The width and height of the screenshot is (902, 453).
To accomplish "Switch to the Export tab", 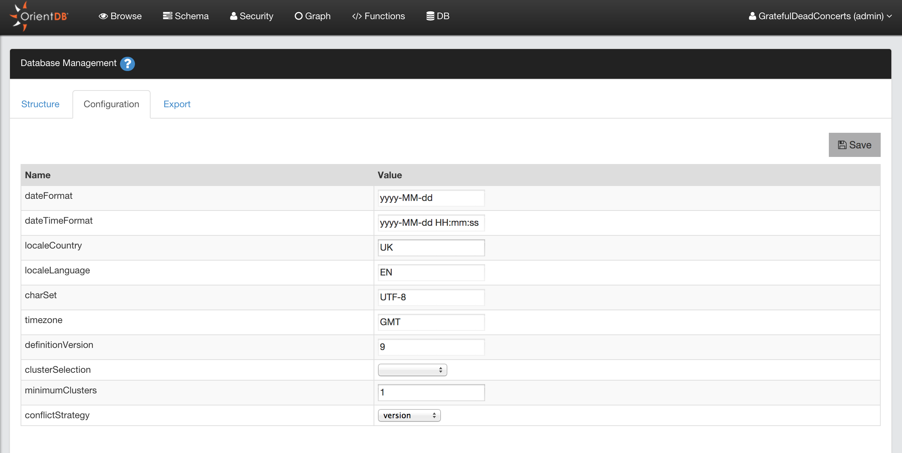I will click(178, 104).
